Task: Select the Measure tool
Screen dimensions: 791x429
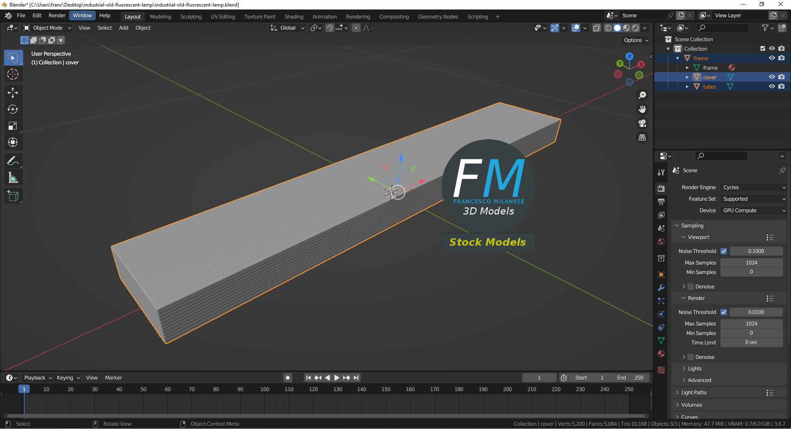Action: pyautogui.click(x=13, y=178)
